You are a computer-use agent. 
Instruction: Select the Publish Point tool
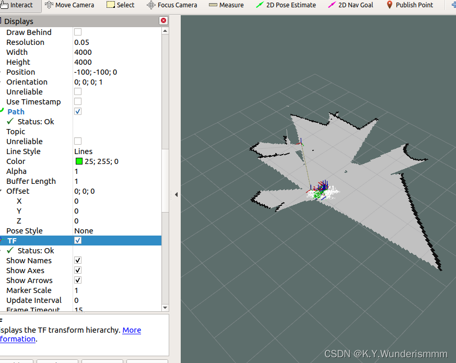point(410,5)
